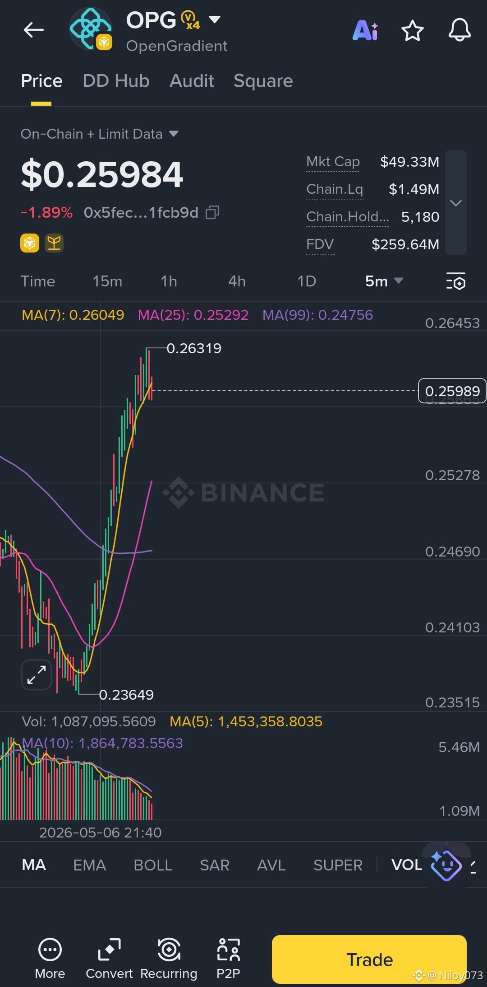Screen dimensions: 487x987
Task: Switch to the Price tab
Action: click(x=41, y=81)
